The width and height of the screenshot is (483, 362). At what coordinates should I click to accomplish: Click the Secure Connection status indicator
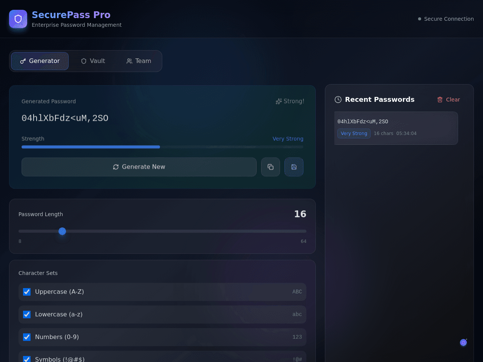pos(446,19)
